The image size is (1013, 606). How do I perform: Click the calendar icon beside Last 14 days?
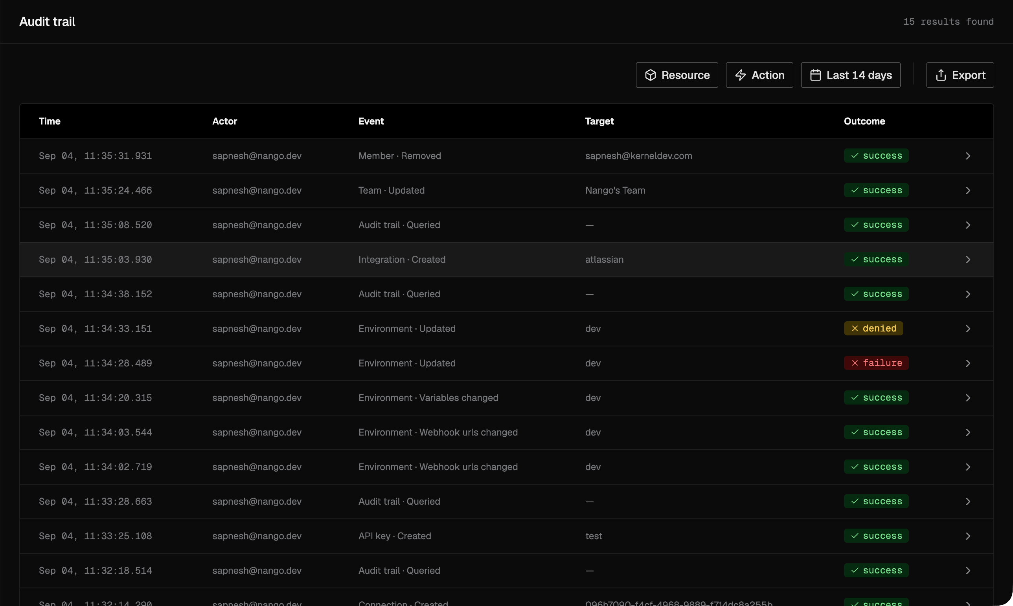[815, 75]
